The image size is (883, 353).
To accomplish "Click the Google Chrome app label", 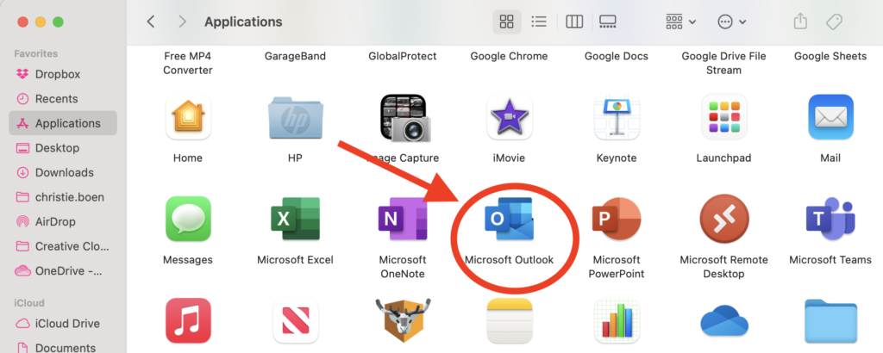I will coord(509,56).
